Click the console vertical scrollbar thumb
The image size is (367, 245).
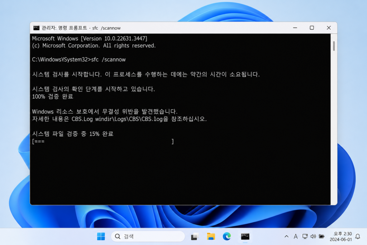point(334,46)
